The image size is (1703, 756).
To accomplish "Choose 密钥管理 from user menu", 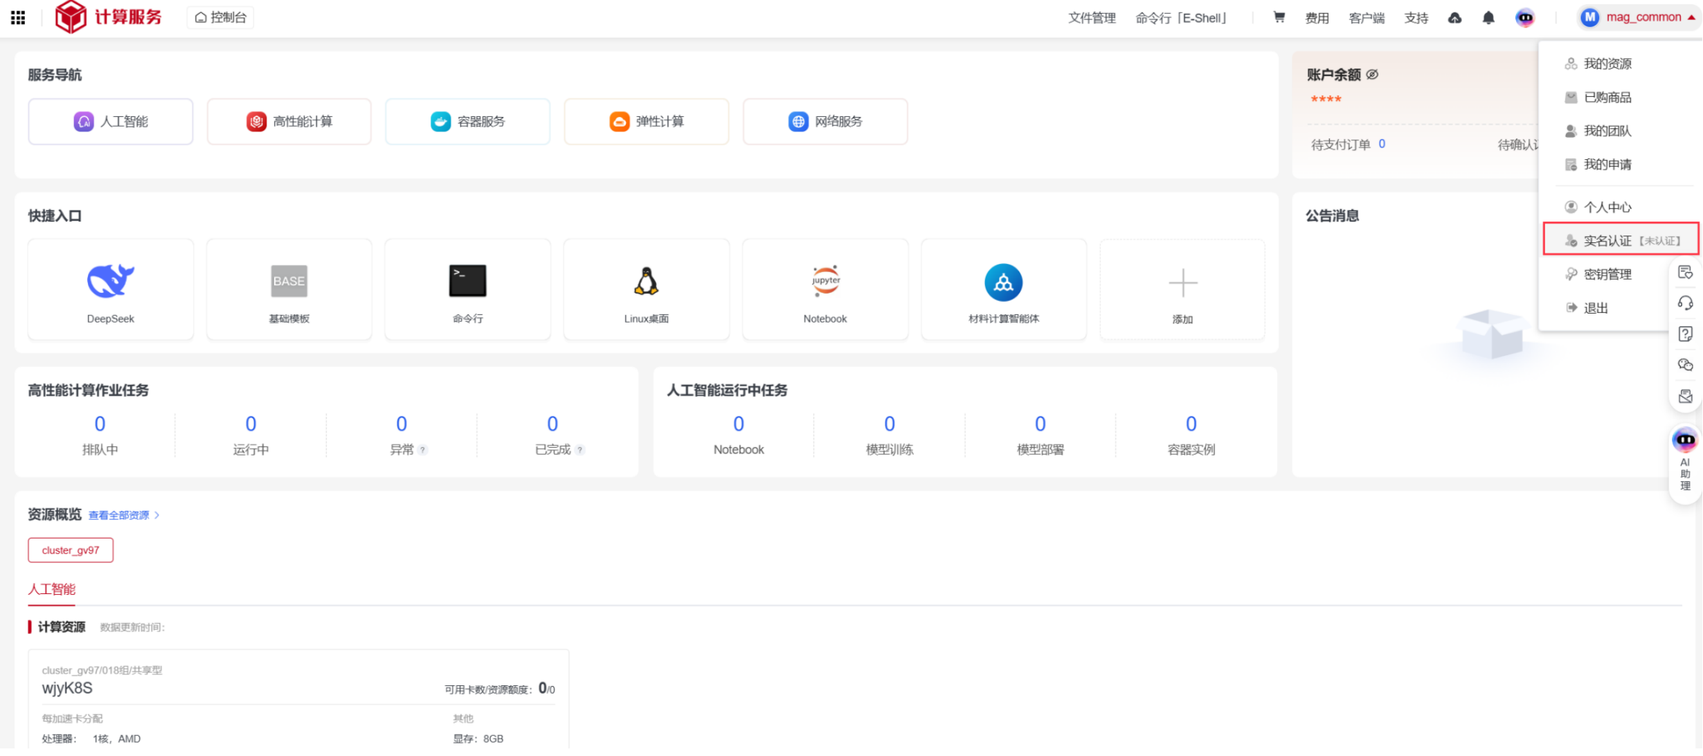I will click(x=1607, y=274).
